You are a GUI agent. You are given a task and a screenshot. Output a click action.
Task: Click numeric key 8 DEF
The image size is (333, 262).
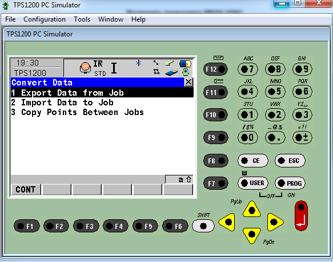275,69
